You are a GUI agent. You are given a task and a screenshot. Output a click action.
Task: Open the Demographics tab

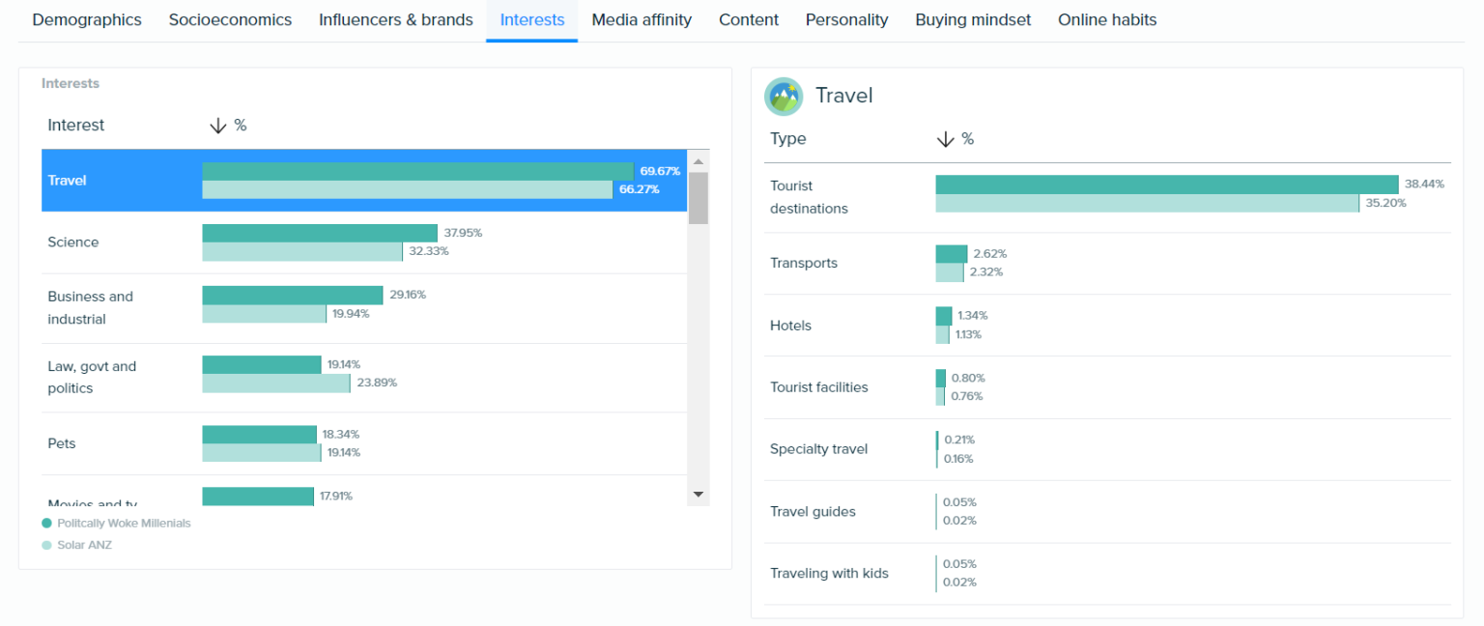click(87, 19)
